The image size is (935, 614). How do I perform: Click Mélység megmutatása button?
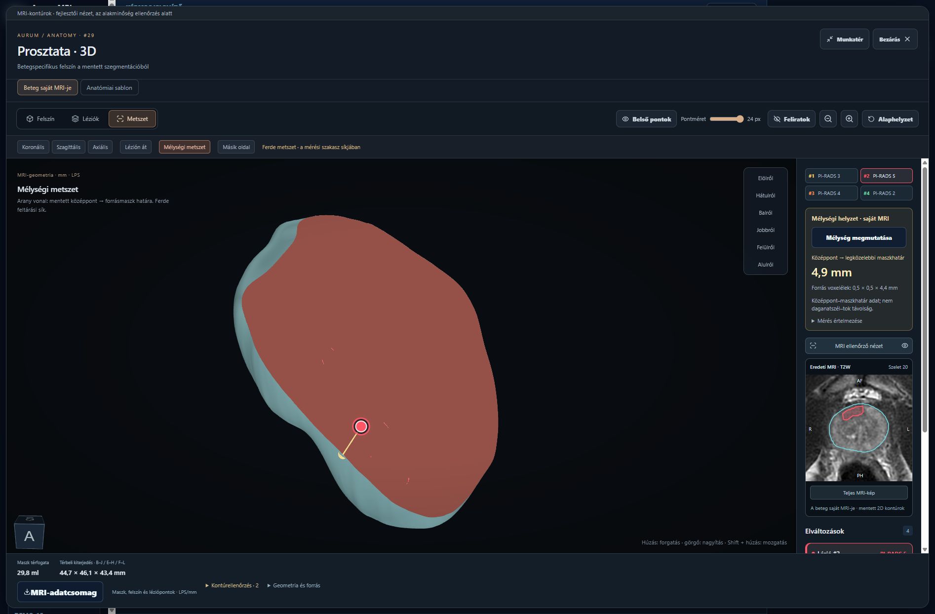[858, 237]
